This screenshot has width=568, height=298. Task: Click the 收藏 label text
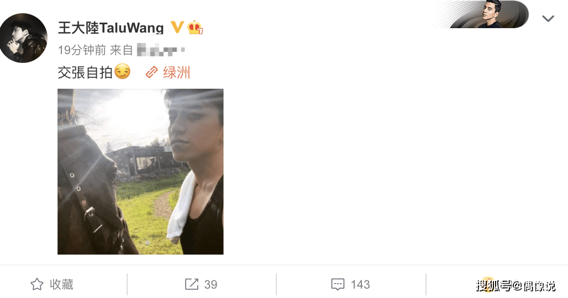61,284
